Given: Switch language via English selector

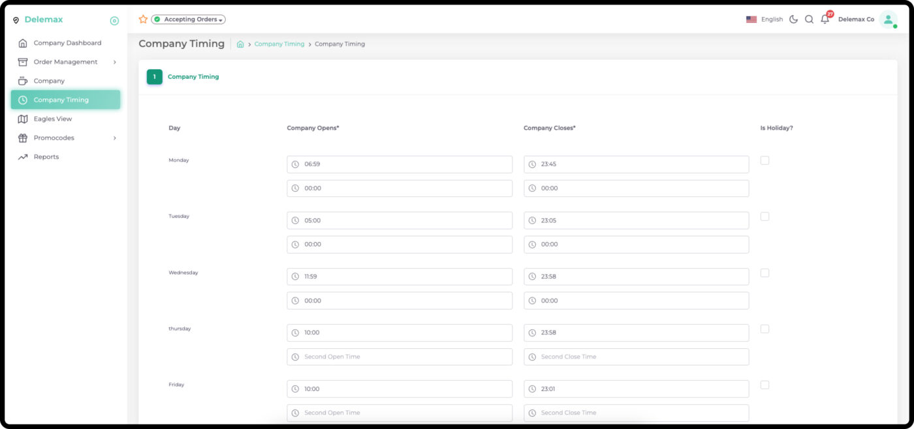Looking at the screenshot, I should pyautogui.click(x=764, y=20).
